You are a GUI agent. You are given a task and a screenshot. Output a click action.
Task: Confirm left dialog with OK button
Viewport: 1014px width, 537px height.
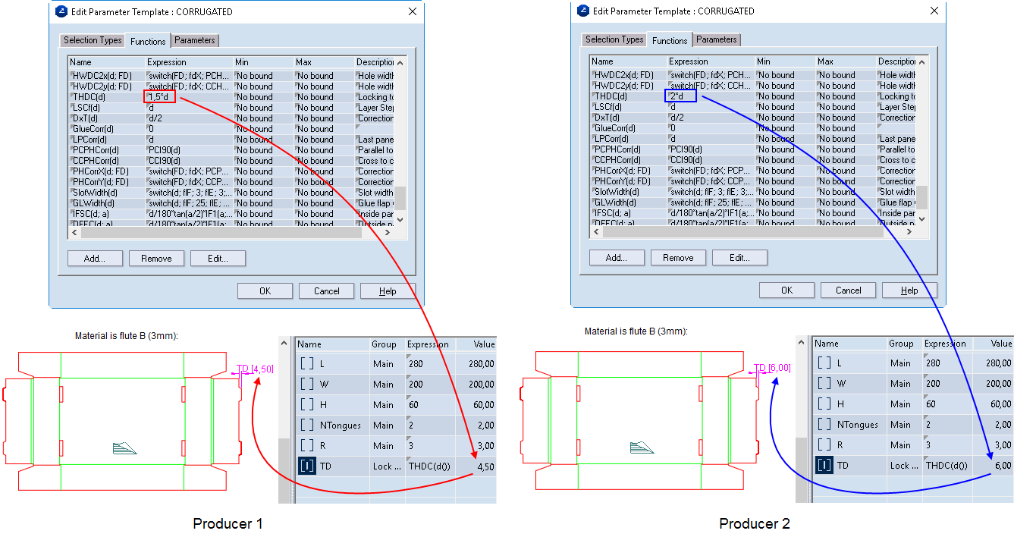[x=265, y=291]
